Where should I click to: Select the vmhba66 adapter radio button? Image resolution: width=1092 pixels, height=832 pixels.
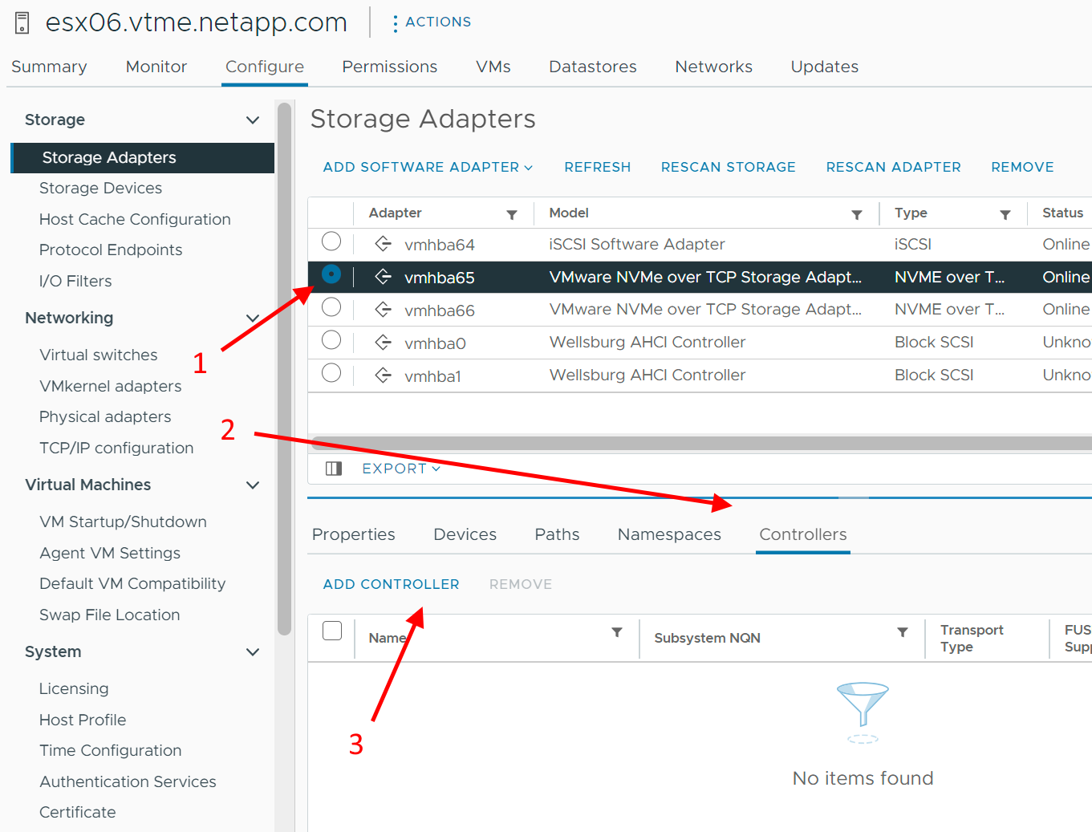pyautogui.click(x=331, y=308)
